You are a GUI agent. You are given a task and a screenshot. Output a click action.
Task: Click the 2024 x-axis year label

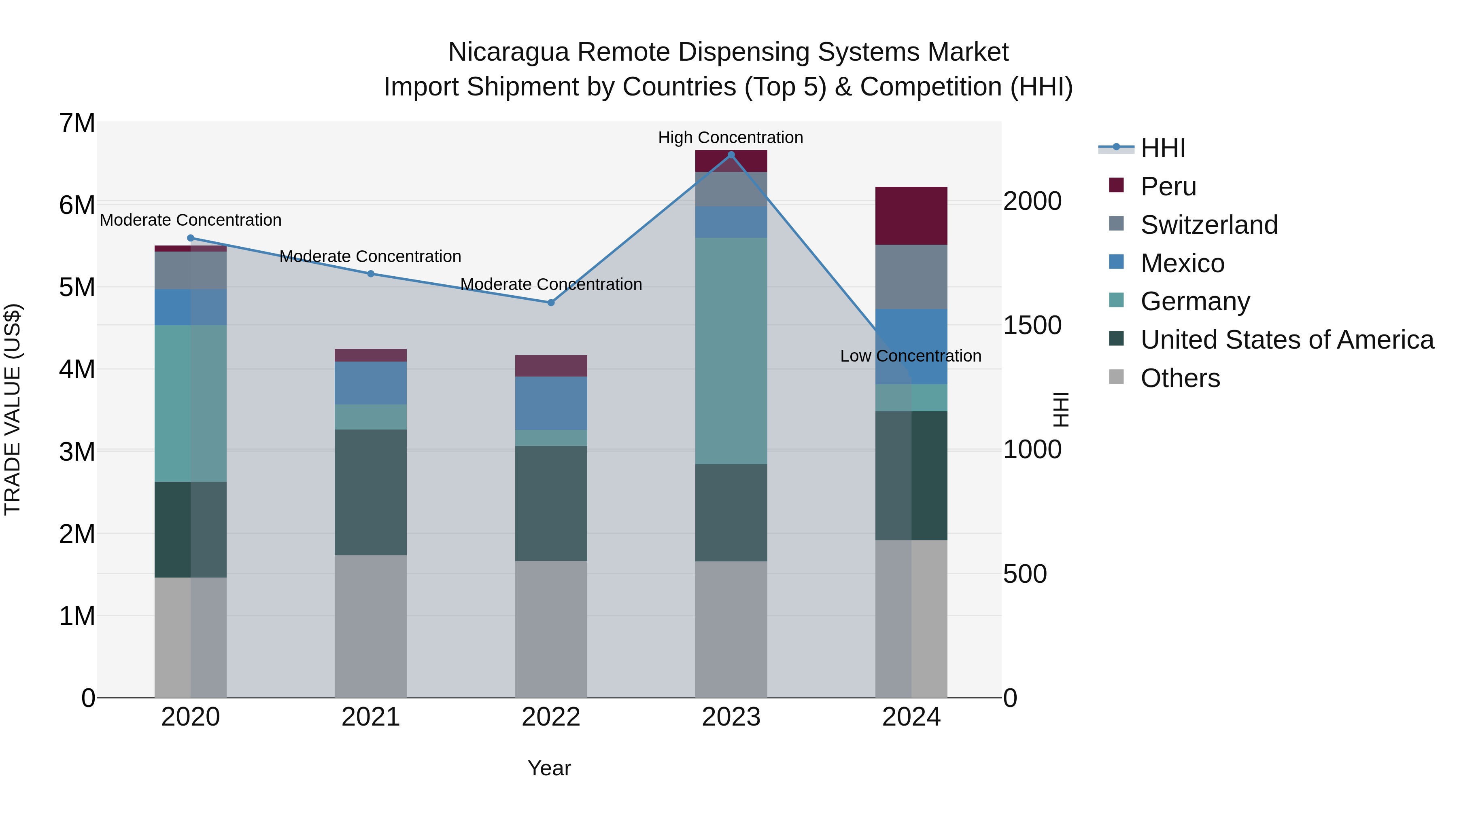tap(911, 717)
